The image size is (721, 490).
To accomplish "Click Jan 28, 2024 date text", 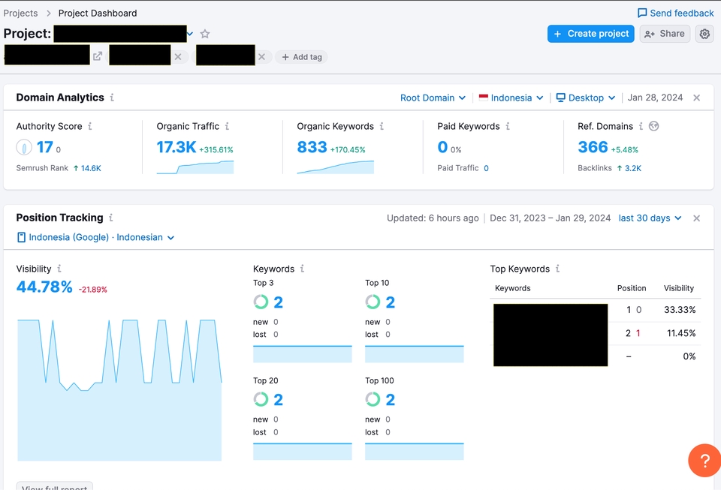I will (655, 98).
